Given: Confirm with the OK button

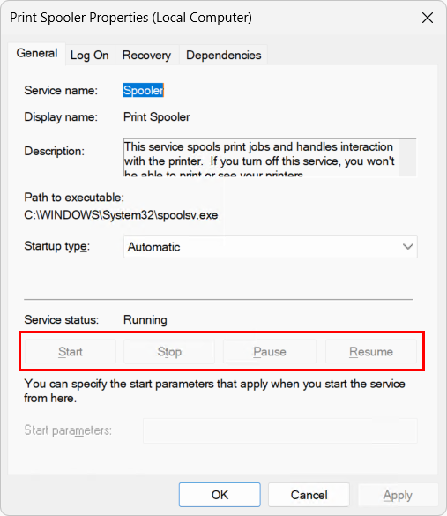Looking at the screenshot, I should (220, 495).
